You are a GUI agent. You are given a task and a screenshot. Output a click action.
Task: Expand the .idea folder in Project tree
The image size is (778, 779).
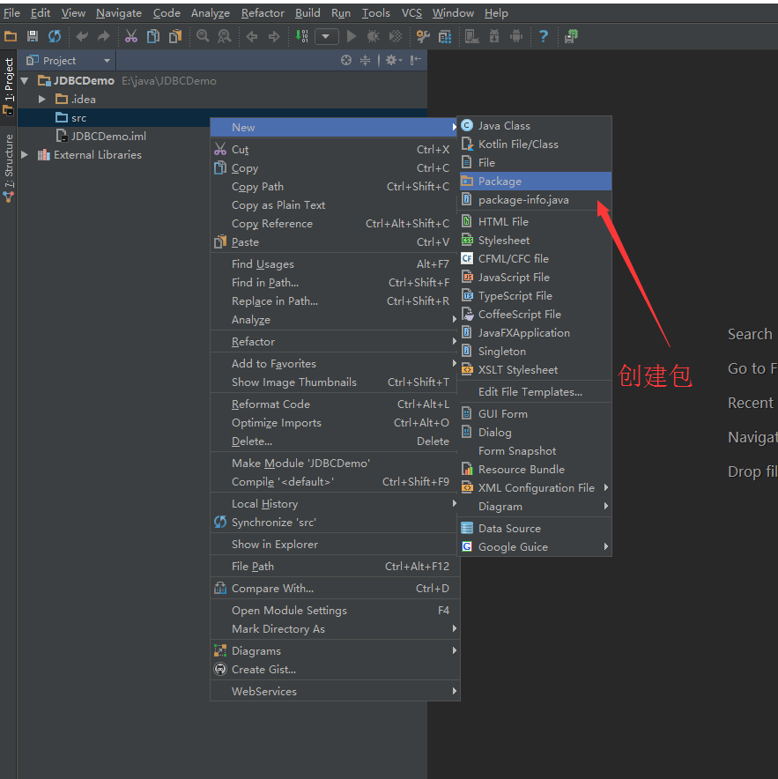tap(41, 99)
